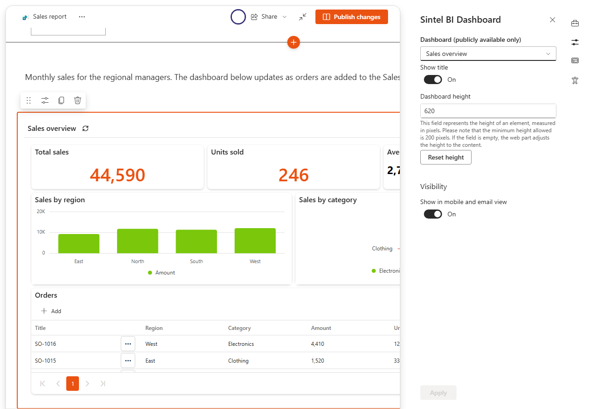Open the properties sliders icon in right rail

(575, 42)
